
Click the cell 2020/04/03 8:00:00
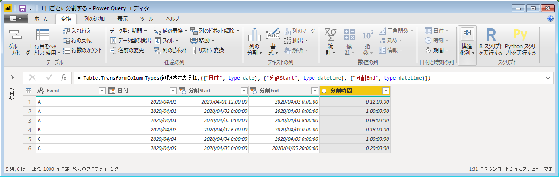pyautogui.click(x=284, y=120)
